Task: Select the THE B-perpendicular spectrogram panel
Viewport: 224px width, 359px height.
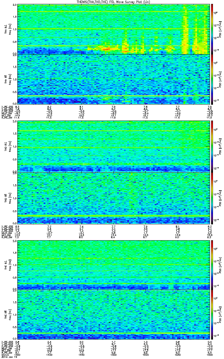Action: pos(113,264)
